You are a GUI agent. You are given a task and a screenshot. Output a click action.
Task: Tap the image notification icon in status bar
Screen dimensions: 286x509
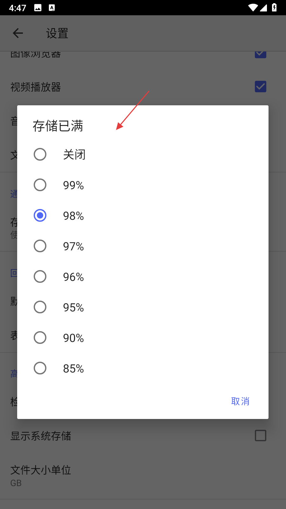(x=38, y=8)
